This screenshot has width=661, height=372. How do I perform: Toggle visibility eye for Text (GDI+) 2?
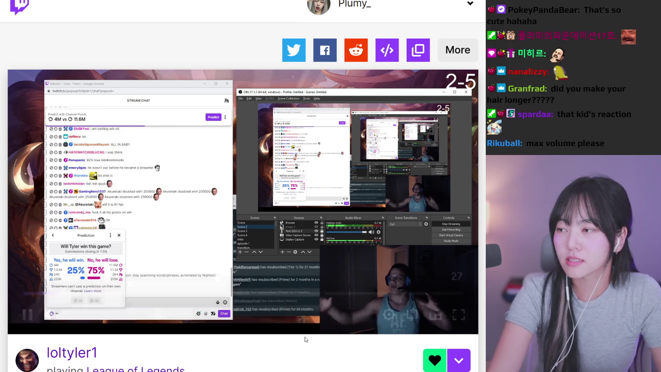tap(316, 231)
